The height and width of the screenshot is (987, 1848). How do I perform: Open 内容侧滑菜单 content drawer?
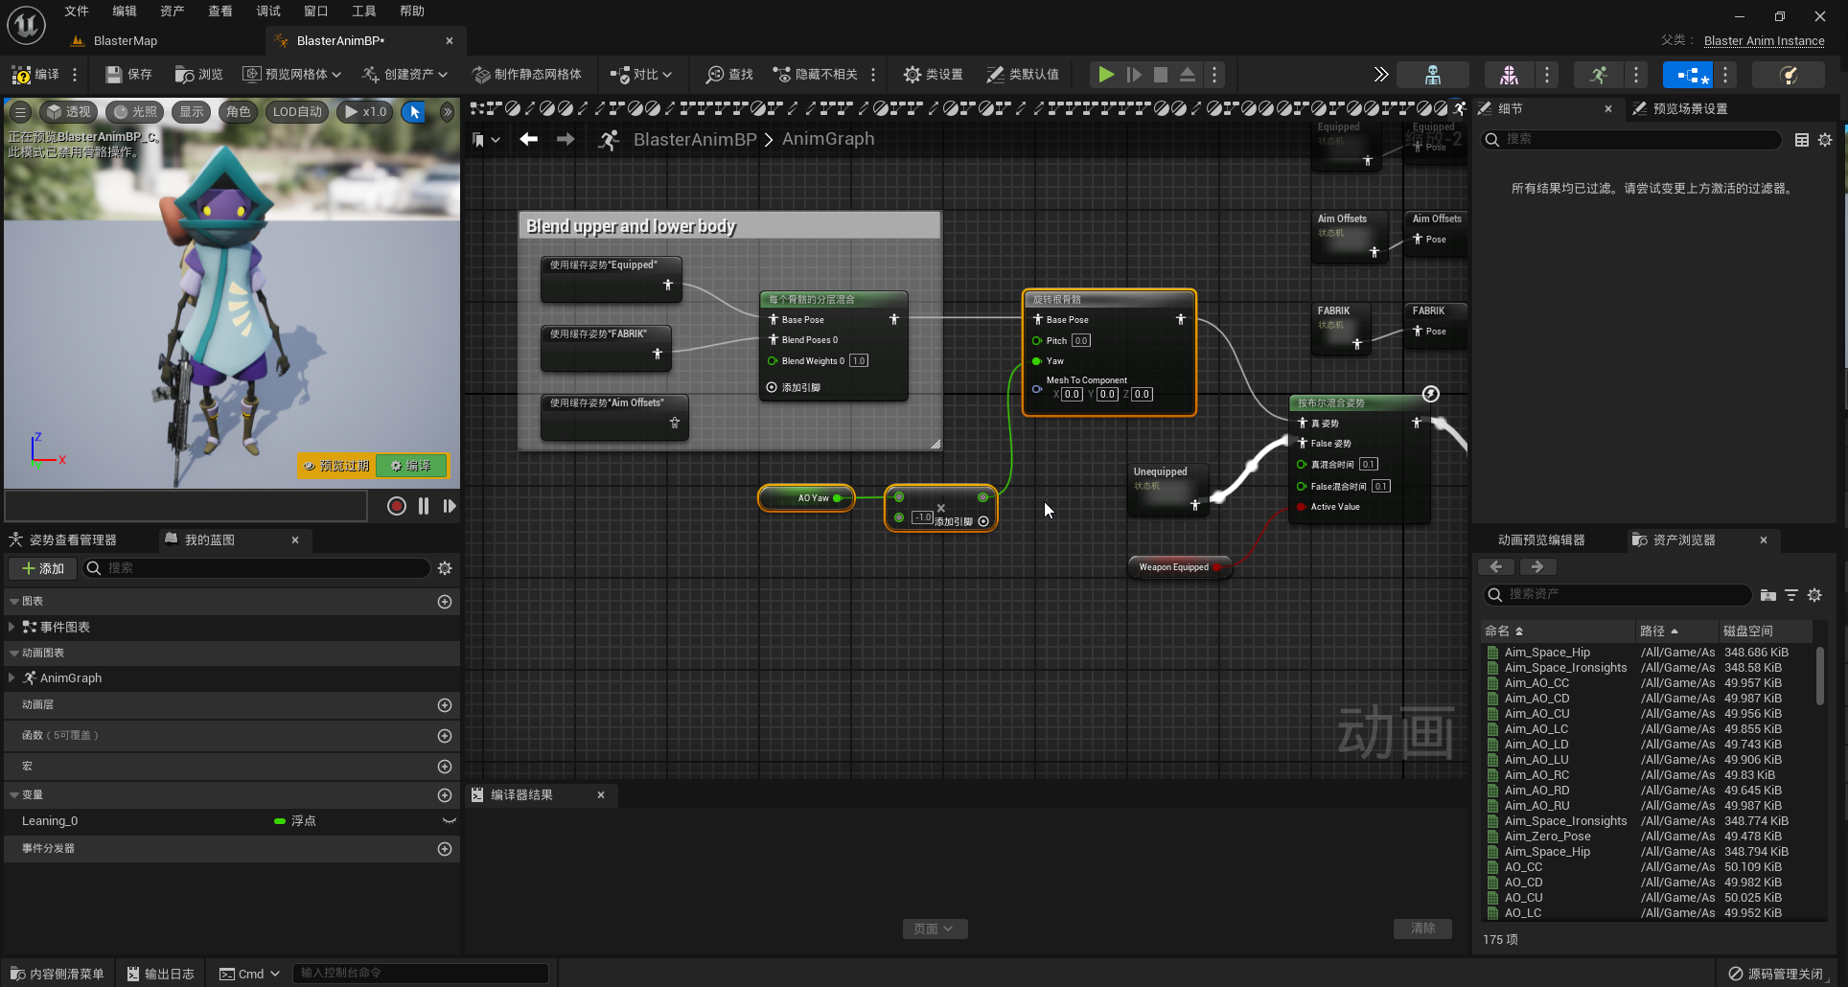click(58, 974)
